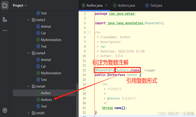Click line number 21 in gutter

tap(84, 108)
